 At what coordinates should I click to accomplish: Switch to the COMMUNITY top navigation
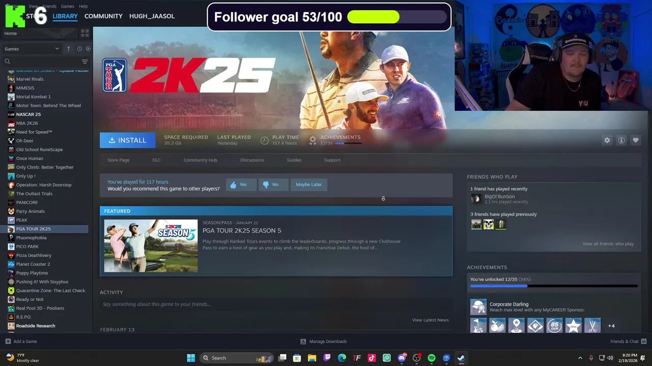[x=103, y=16]
